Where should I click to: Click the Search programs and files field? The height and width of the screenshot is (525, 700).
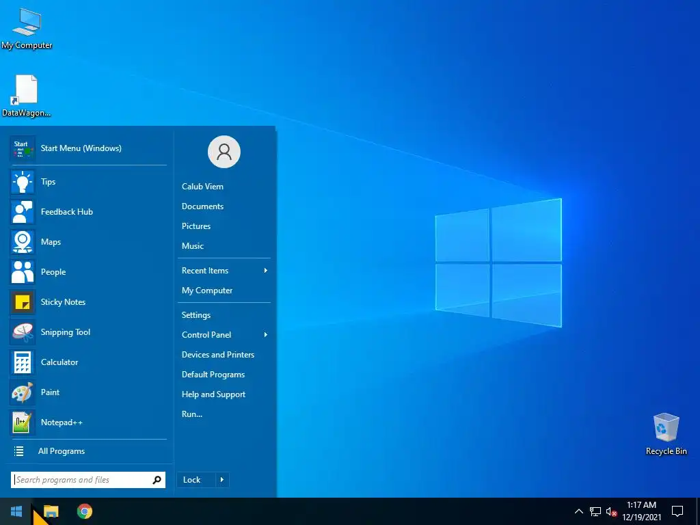(88, 480)
